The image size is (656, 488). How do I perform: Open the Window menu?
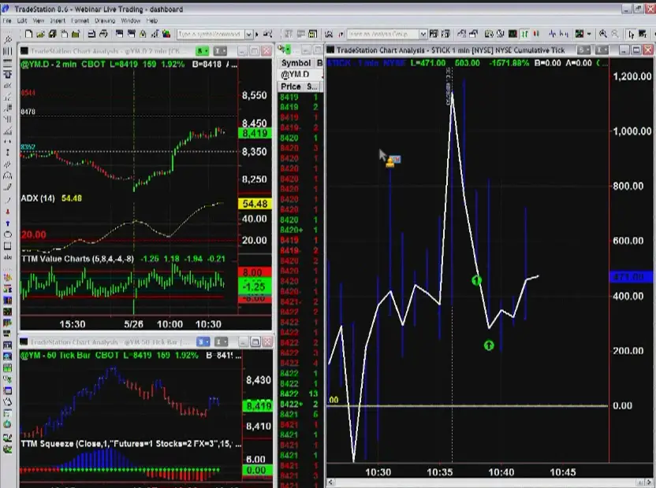(x=131, y=20)
